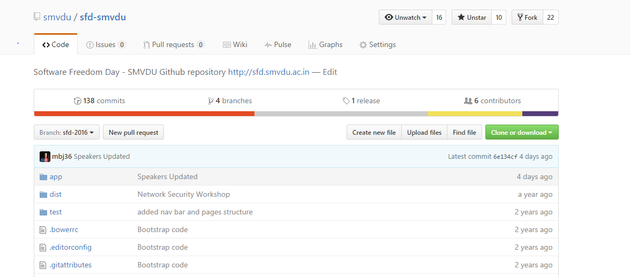Click the gray language bar segment
630x277 pixels.
[x=341, y=114]
